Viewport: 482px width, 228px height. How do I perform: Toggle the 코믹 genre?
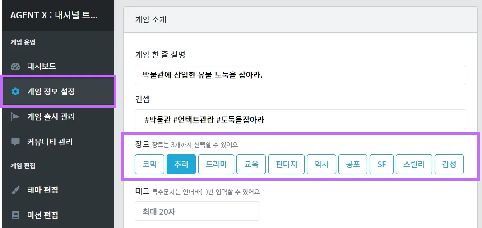pos(149,164)
